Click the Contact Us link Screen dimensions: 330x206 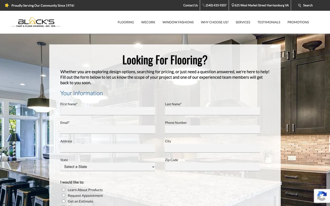[x=191, y=5]
